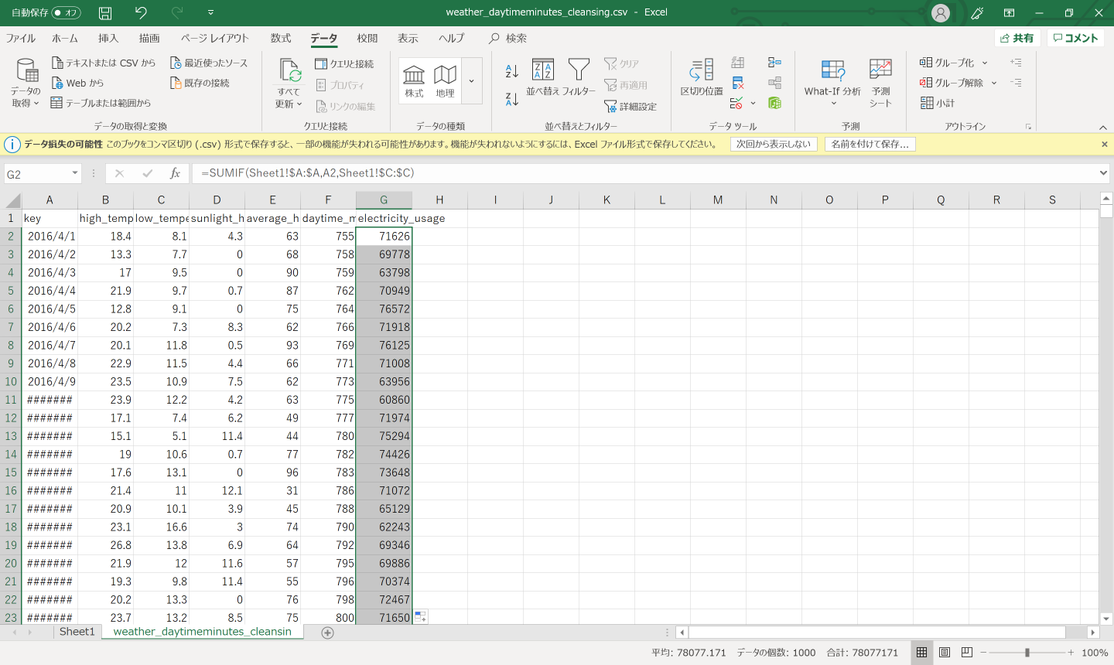This screenshot has width=1114, height=665.
Task: Click the グループ化 group button
Action: pyautogui.click(x=947, y=63)
